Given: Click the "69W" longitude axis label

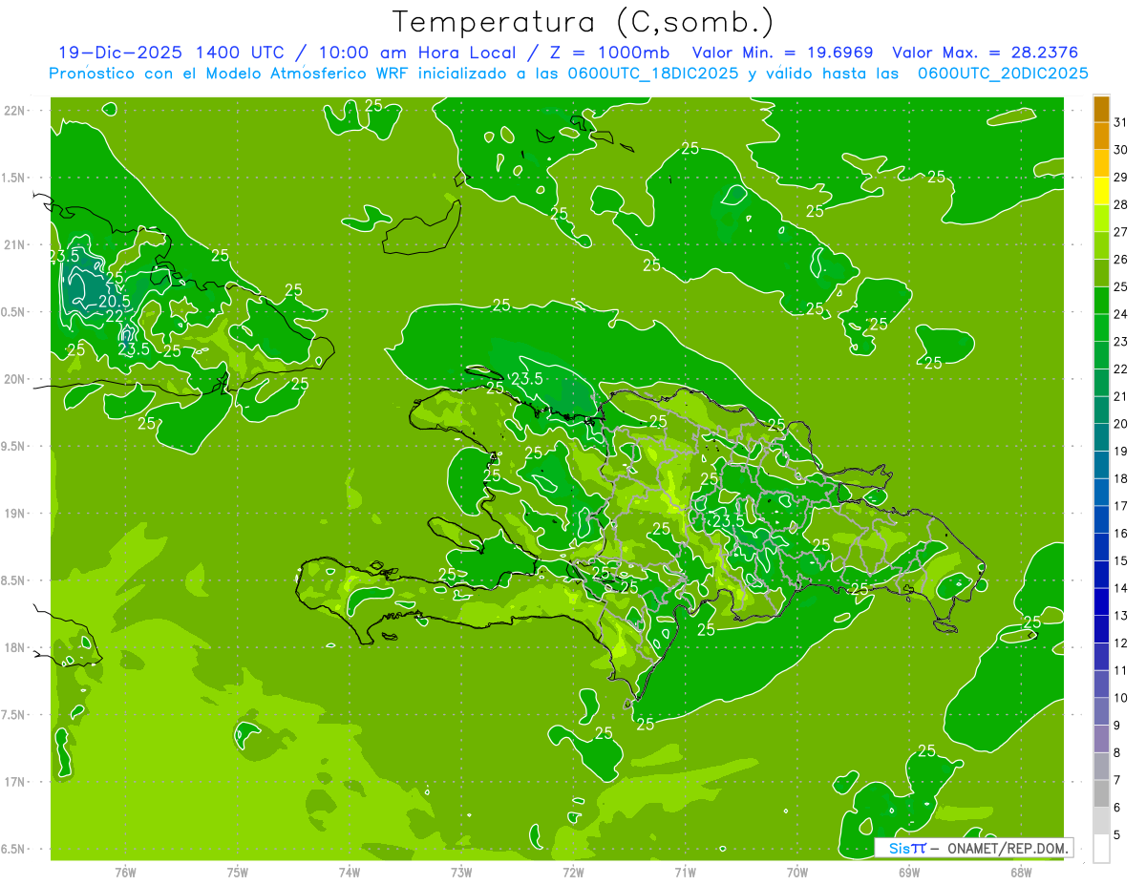Looking at the screenshot, I should coord(909,872).
